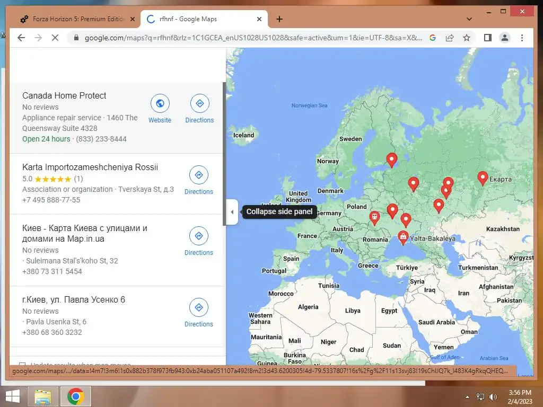This screenshot has width=543, height=407.
Task: Go back to previous page
Action: 21,38
